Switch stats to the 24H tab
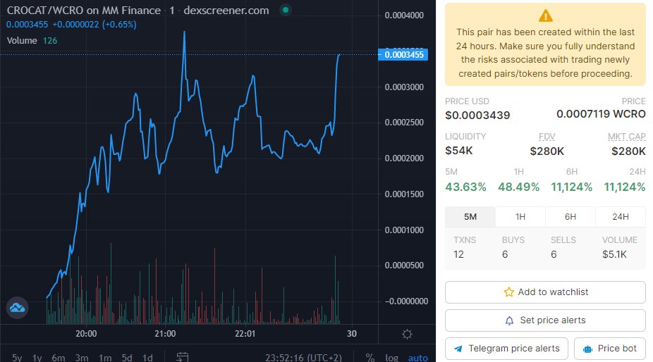Image resolution: width=653 pixels, height=362 pixels. tap(621, 217)
